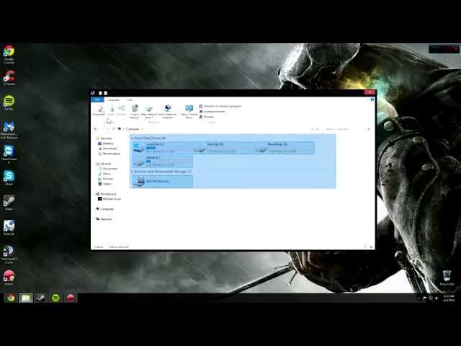Click the Chrome taskbar icon
Image resolution: width=461 pixels, height=346 pixels.
tap(11, 298)
